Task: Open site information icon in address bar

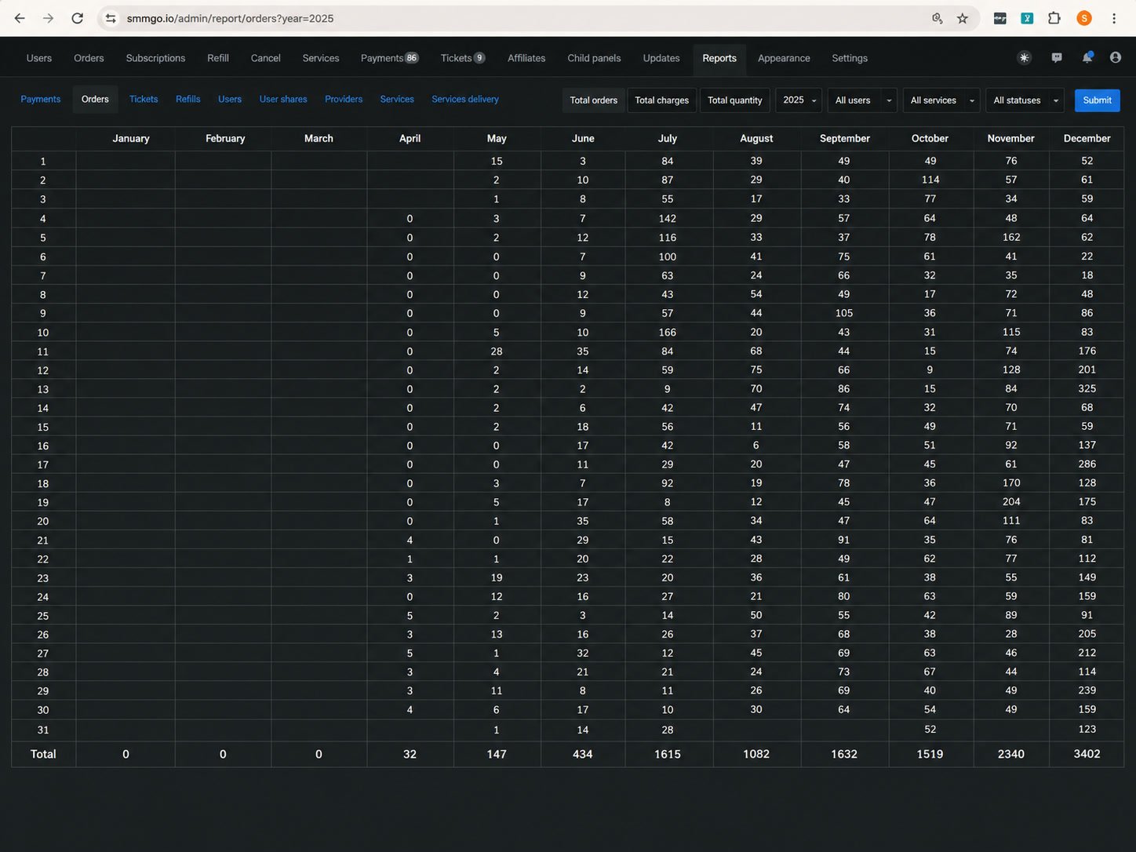Action: (x=111, y=18)
